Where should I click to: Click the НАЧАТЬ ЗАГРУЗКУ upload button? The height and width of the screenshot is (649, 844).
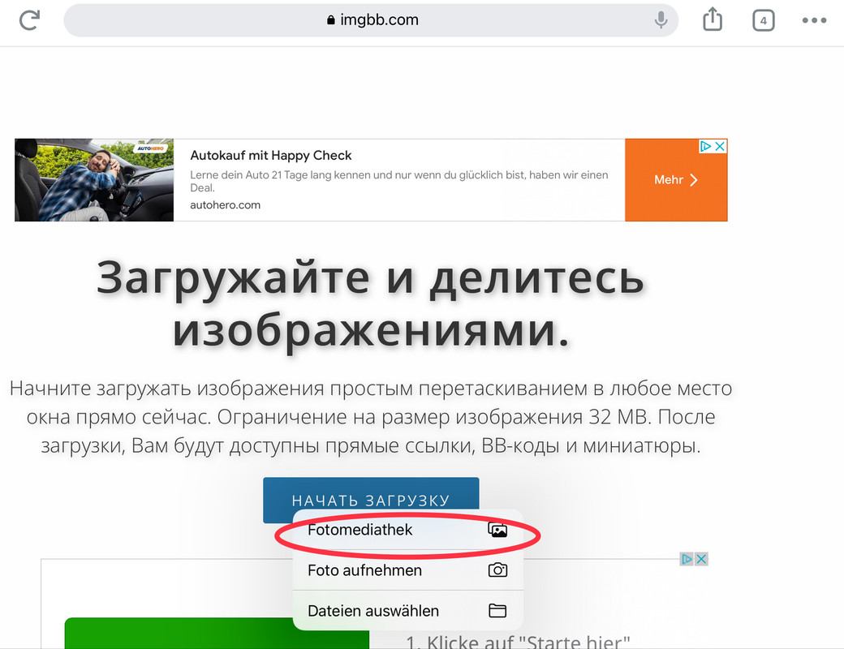tap(371, 493)
